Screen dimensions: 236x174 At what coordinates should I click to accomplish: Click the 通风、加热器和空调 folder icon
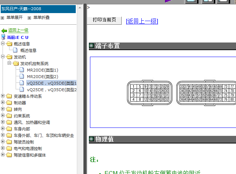tap(9, 122)
